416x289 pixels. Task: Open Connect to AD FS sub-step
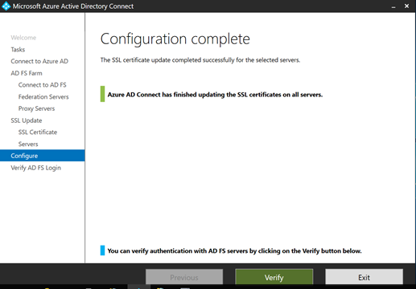point(42,85)
